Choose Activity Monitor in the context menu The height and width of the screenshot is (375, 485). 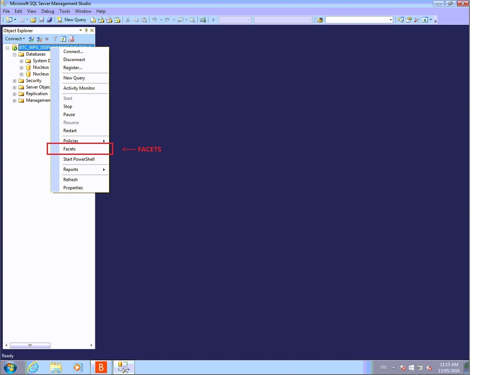[x=79, y=88]
